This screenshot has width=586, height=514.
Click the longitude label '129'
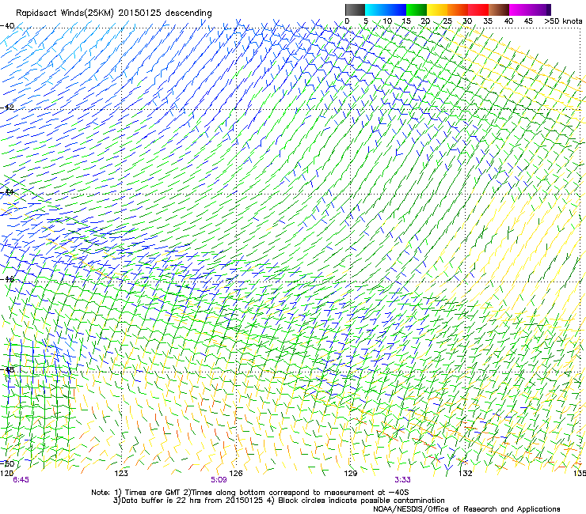click(351, 474)
